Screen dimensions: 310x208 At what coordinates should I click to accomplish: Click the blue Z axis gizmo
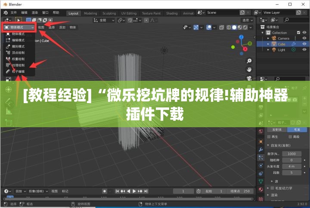pyautogui.click(x=241, y=37)
